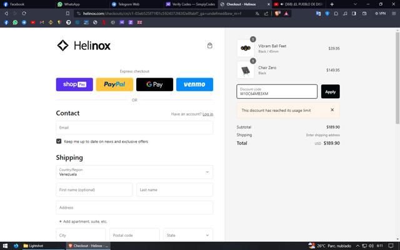Click the Chair Zero product thumbnail
400x250 pixels.
[246, 70]
